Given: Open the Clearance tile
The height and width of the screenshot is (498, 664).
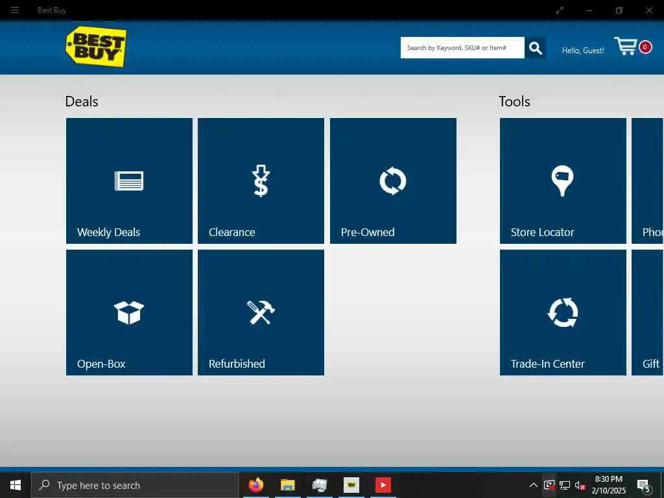Looking at the screenshot, I should point(261,181).
